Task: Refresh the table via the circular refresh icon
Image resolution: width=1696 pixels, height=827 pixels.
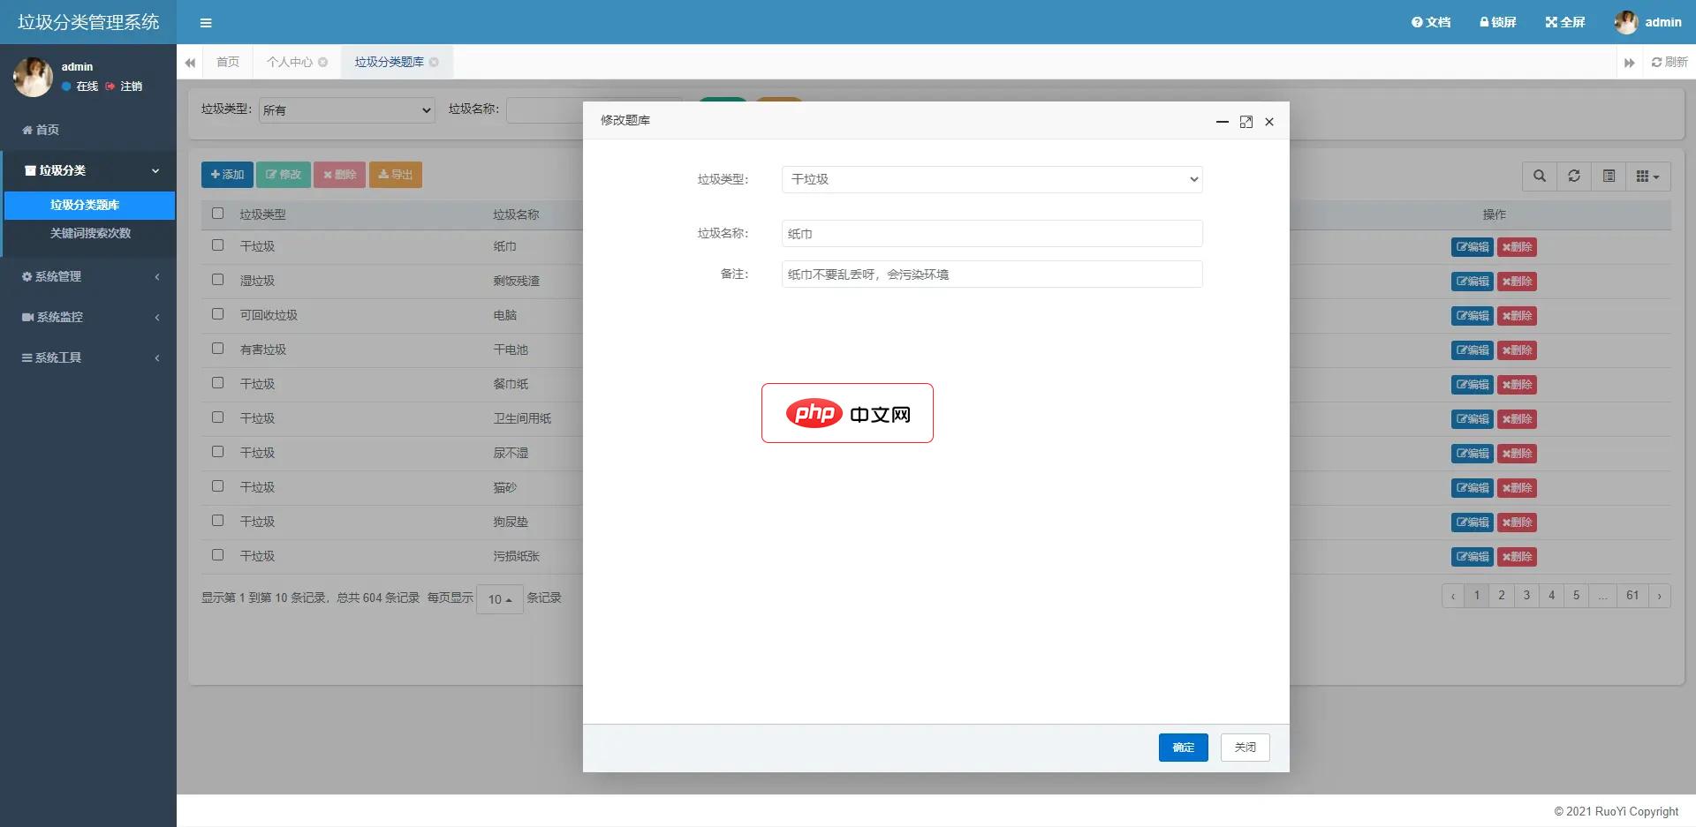Action: coord(1573,176)
